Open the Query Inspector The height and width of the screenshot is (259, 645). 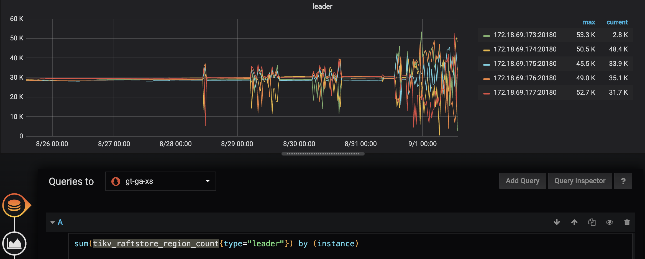point(580,181)
